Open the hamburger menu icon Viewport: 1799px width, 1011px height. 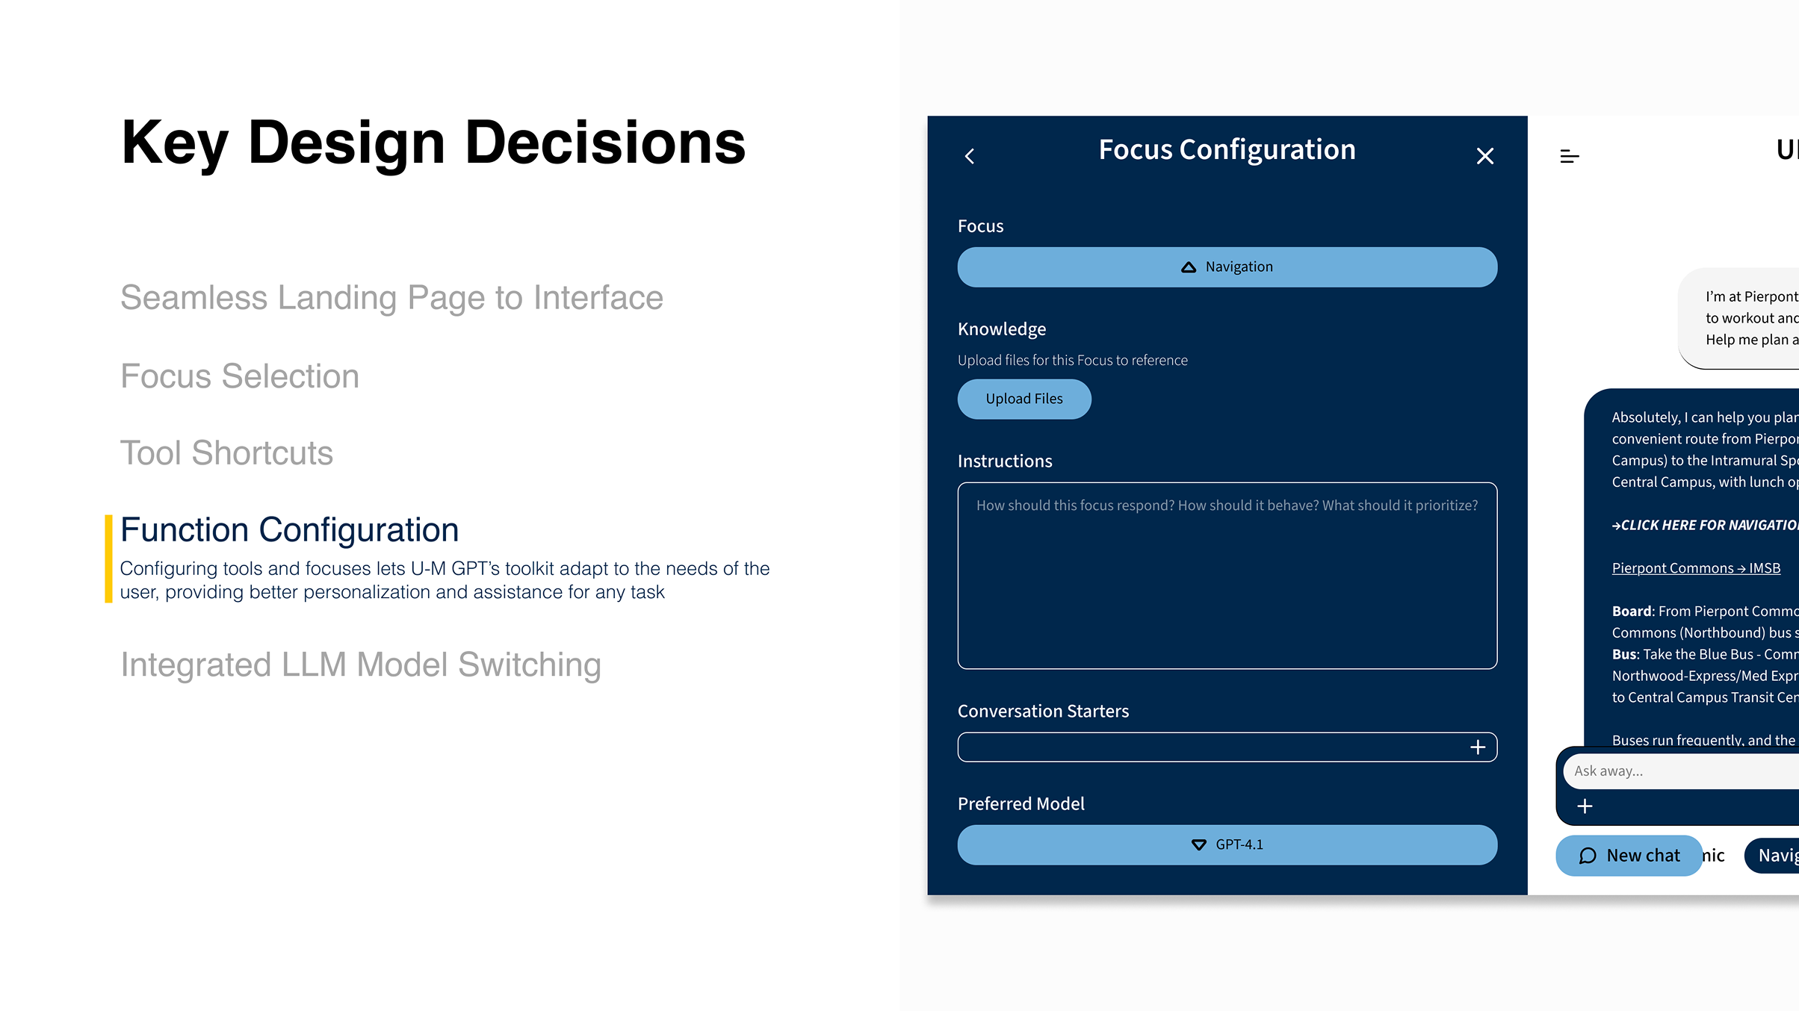tap(1569, 156)
